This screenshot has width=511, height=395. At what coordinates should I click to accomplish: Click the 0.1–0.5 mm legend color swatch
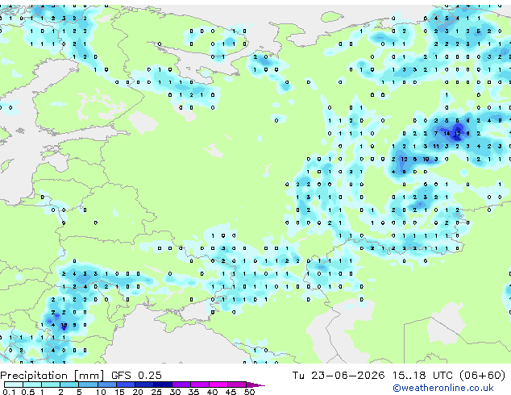coord(14,385)
